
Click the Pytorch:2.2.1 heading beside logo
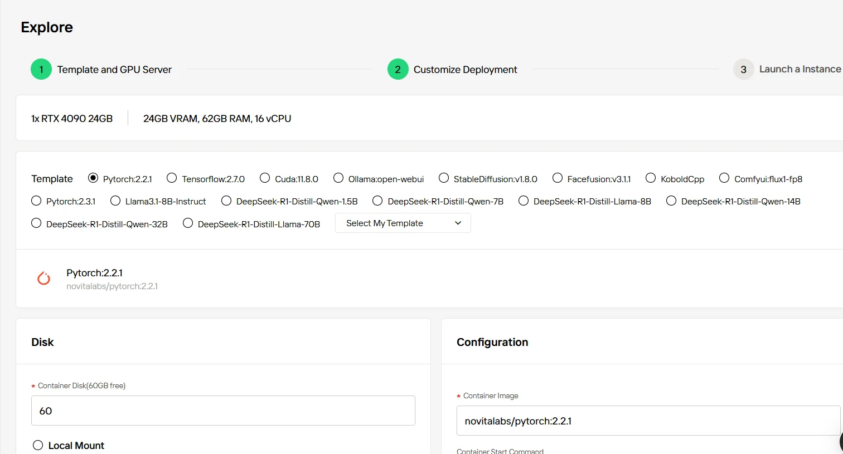pos(94,273)
